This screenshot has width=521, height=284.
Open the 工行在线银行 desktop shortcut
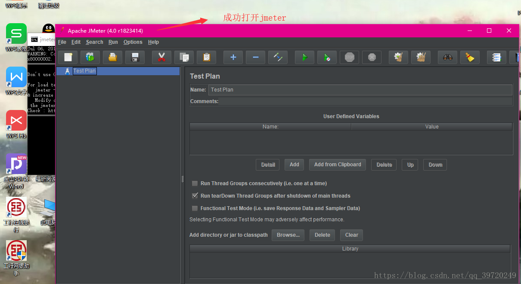[x=16, y=215]
